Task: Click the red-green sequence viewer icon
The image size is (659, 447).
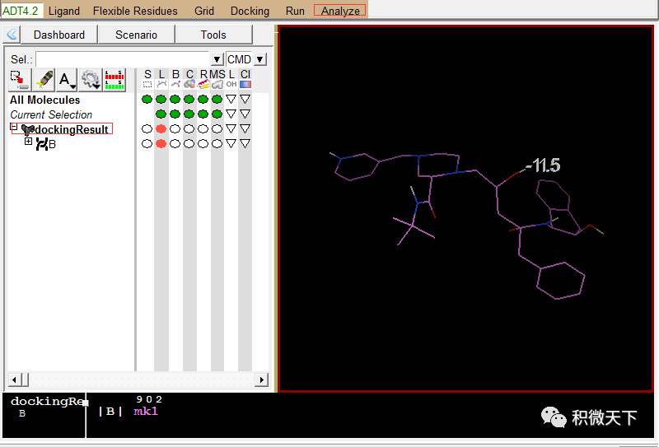Action: [115, 79]
